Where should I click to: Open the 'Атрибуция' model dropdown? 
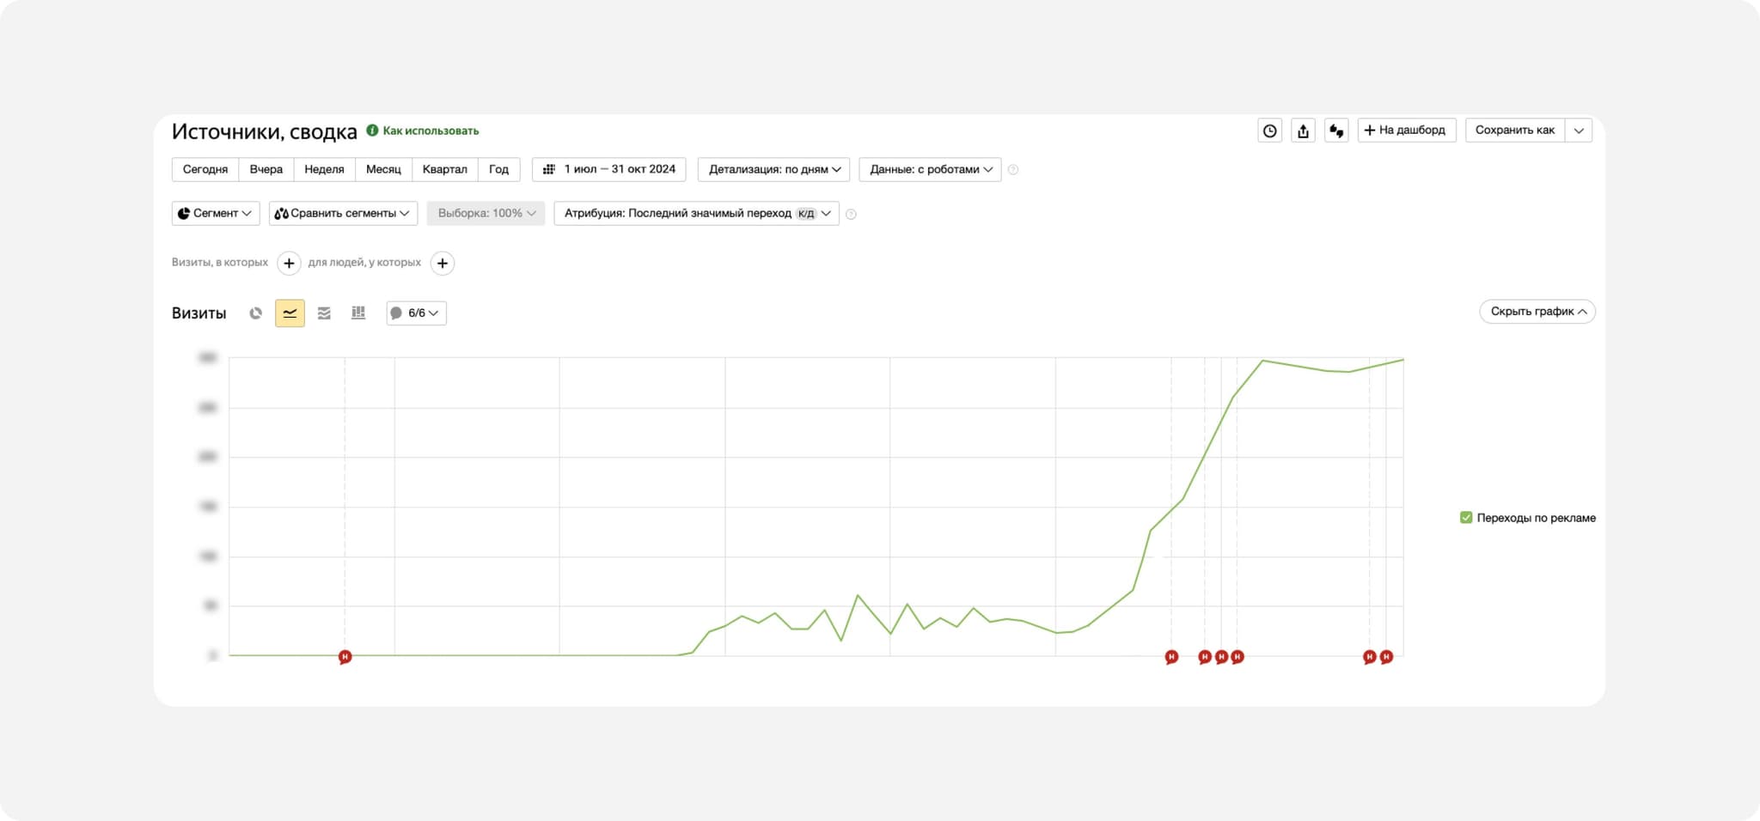(x=696, y=214)
